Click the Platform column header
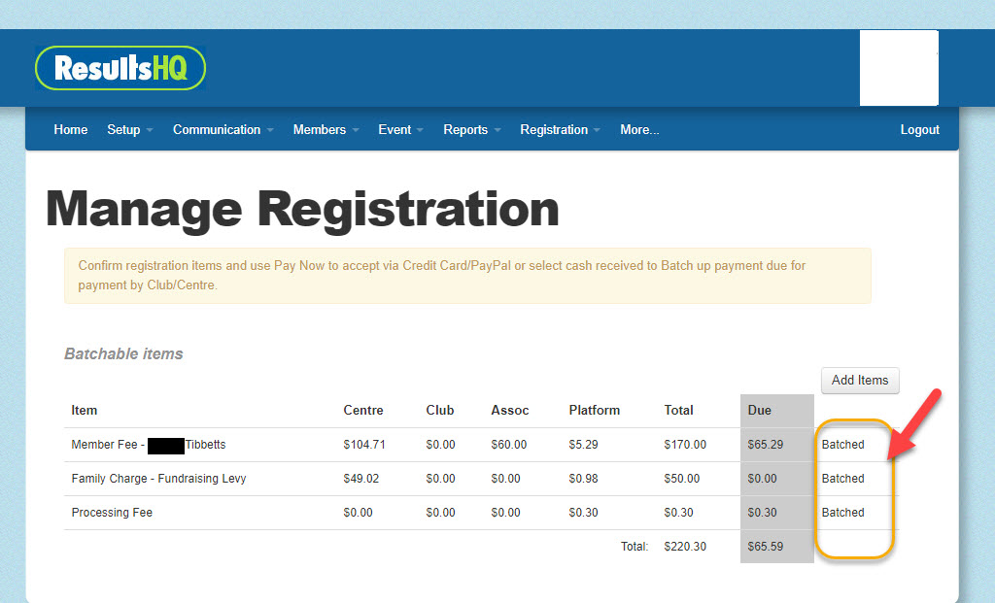995x603 pixels. coord(594,410)
